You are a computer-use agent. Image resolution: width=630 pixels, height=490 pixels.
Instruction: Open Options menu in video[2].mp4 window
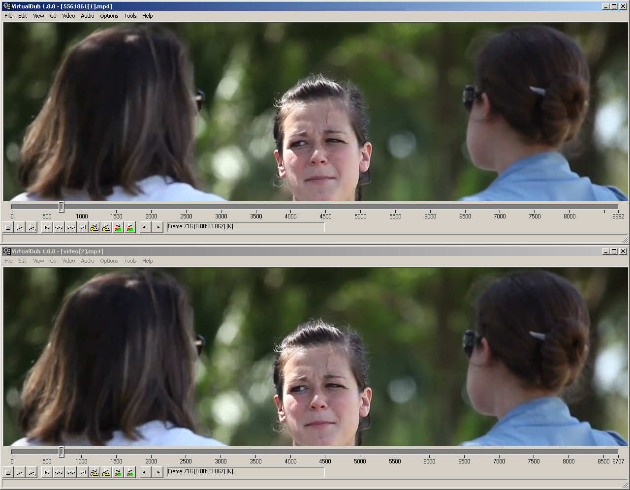pyautogui.click(x=109, y=261)
